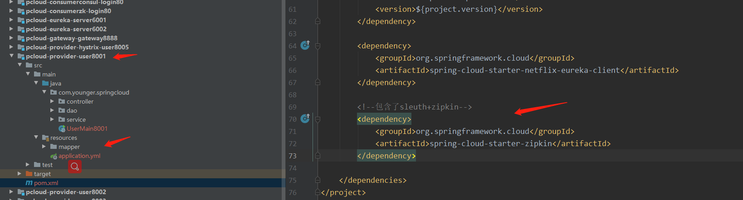743x200 pixels.
Task: Expand the pcloud-gateway-gateway8888 module
Action: click(11, 38)
